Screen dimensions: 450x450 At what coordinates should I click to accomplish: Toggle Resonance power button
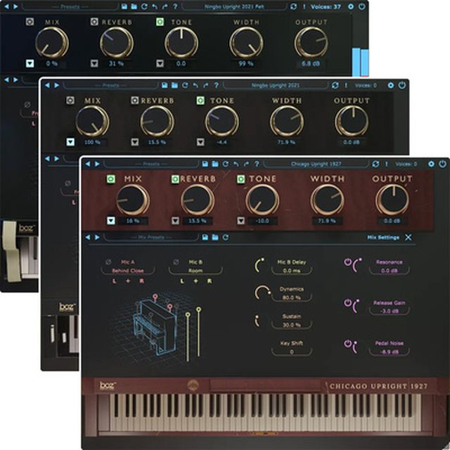click(x=347, y=262)
